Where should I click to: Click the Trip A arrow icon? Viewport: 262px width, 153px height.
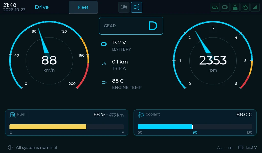tap(104, 63)
